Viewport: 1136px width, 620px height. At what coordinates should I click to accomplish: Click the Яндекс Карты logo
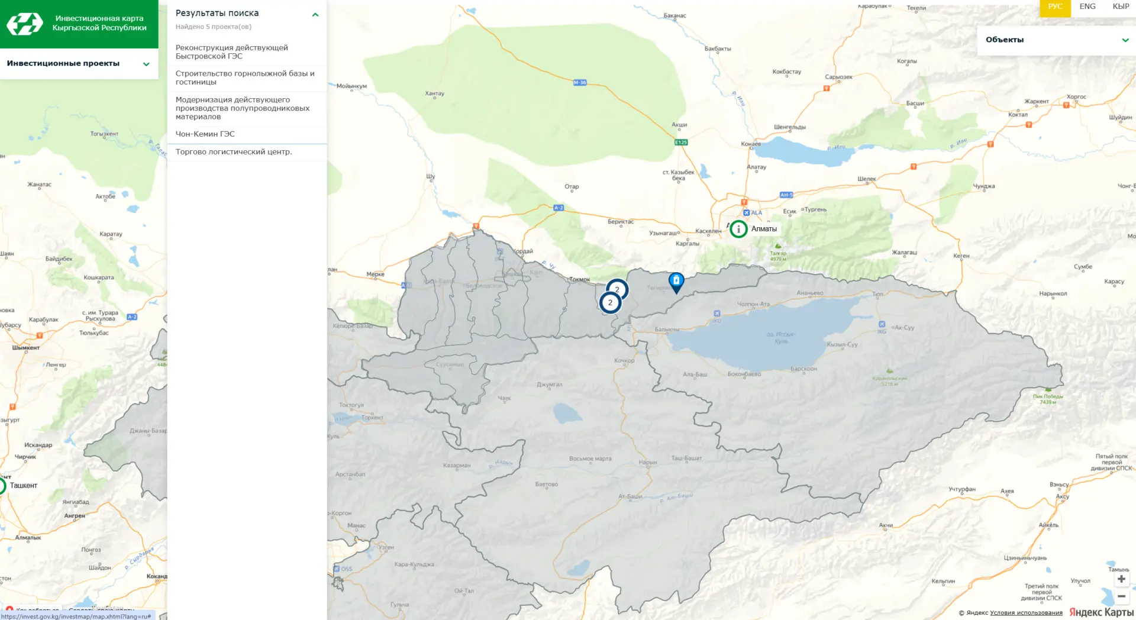[x=1100, y=612]
